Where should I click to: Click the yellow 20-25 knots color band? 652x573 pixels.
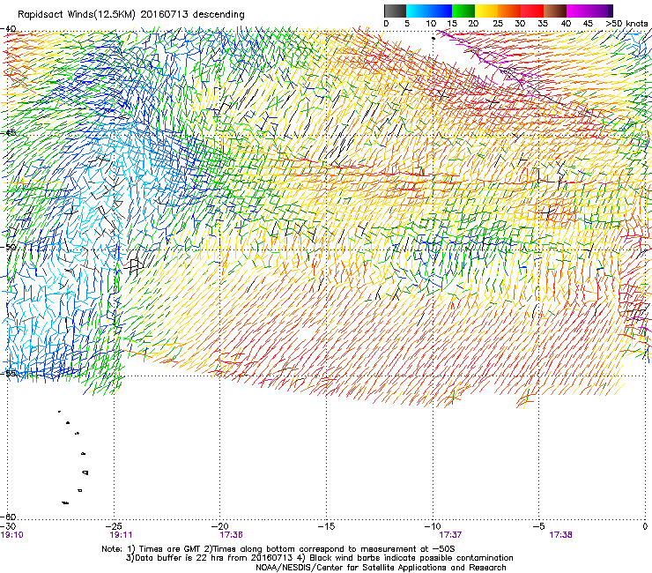pyautogui.click(x=486, y=11)
